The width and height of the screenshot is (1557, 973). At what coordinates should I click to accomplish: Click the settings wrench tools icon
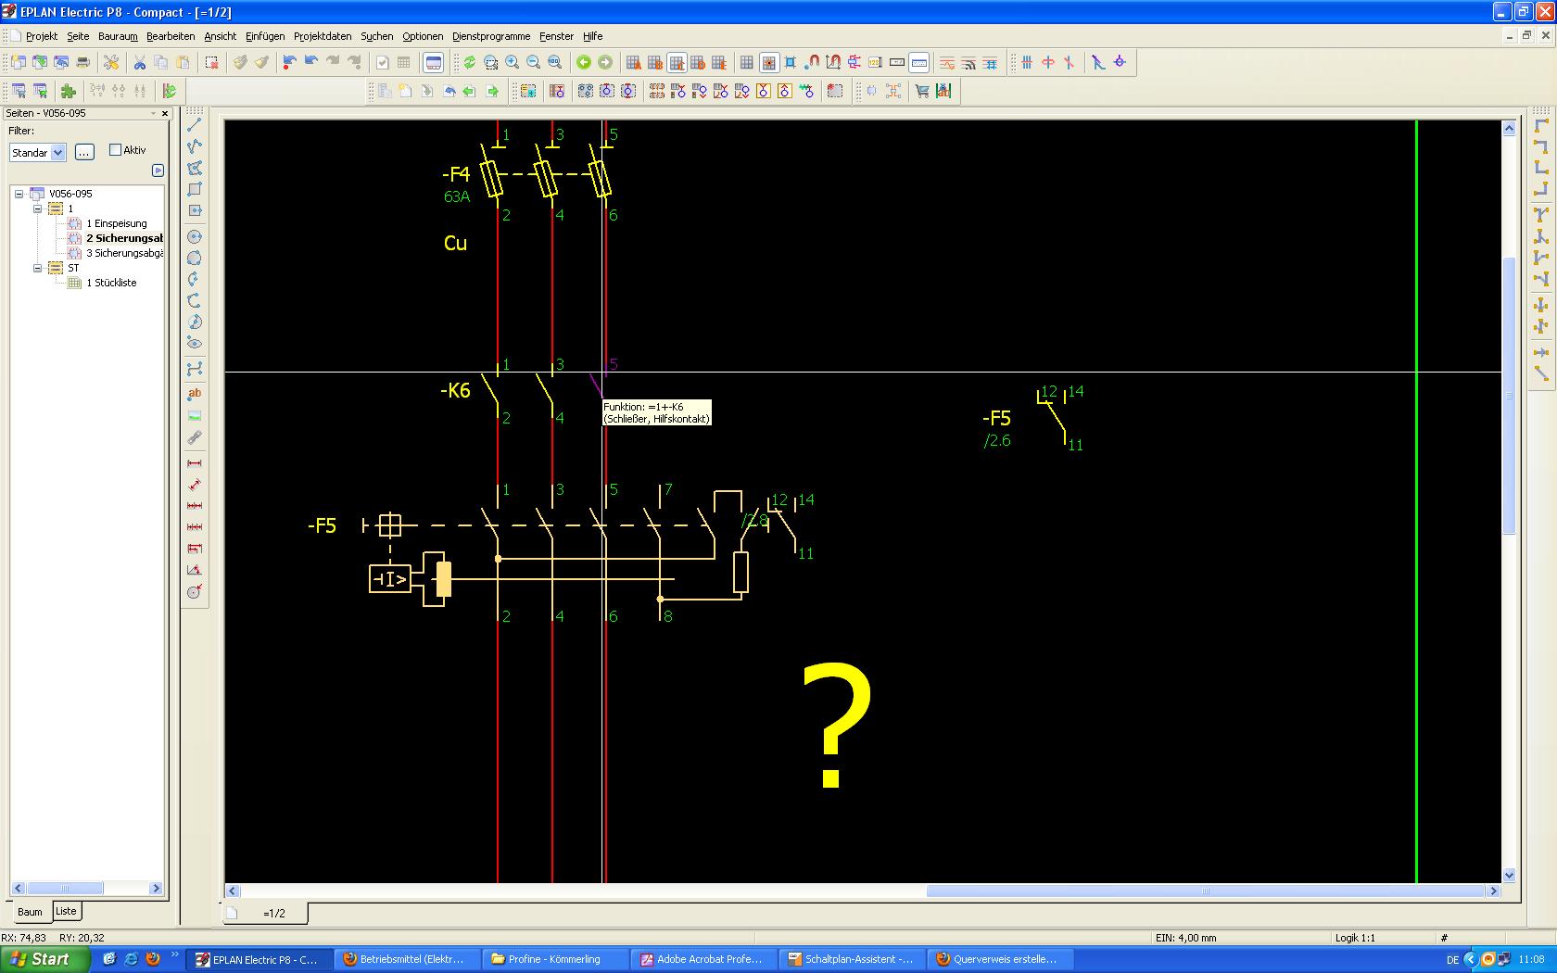click(x=111, y=62)
